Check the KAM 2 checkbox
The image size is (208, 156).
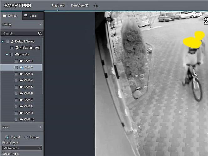click(16, 67)
